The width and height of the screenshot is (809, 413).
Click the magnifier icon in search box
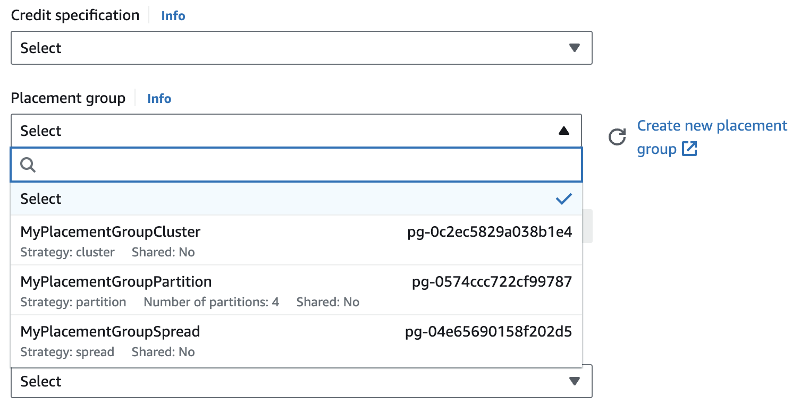(28, 165)
